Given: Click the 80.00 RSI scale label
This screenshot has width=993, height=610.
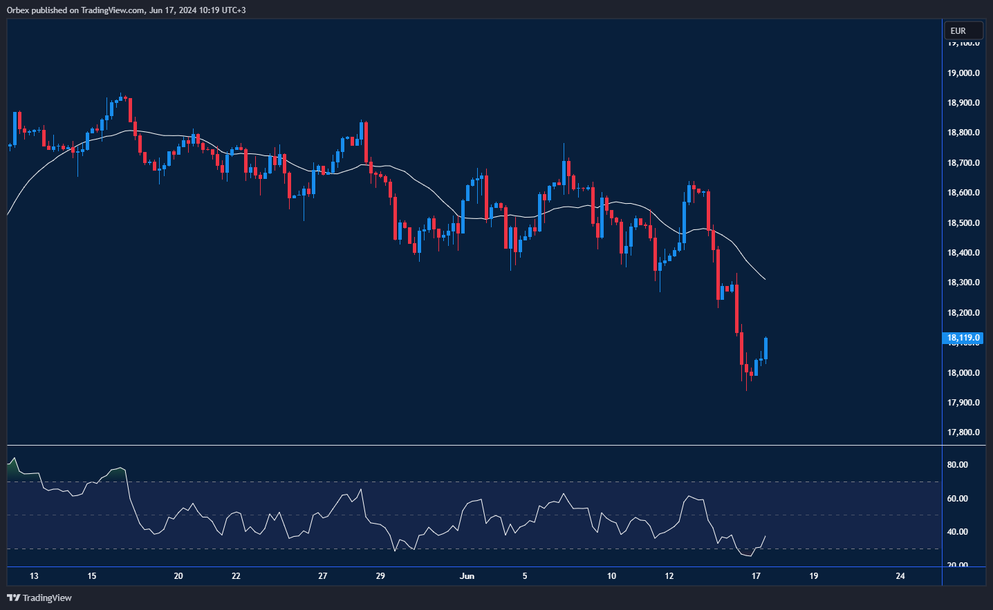Looking at the screenshot, I should tap(957, 465).
